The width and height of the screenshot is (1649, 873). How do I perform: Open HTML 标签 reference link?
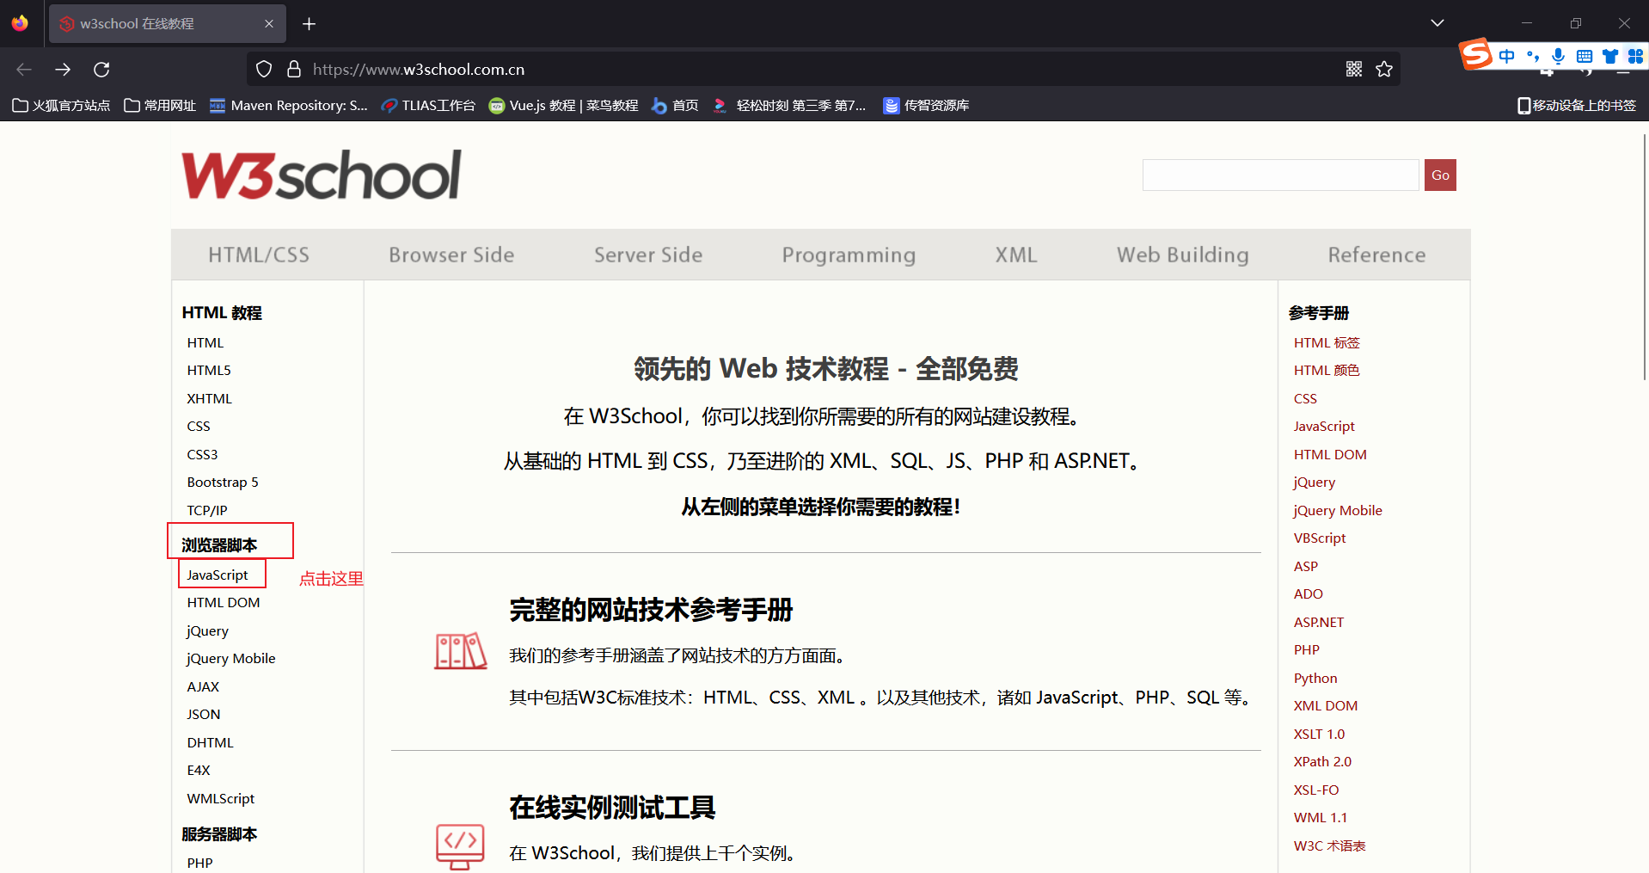pos(1327,343)
